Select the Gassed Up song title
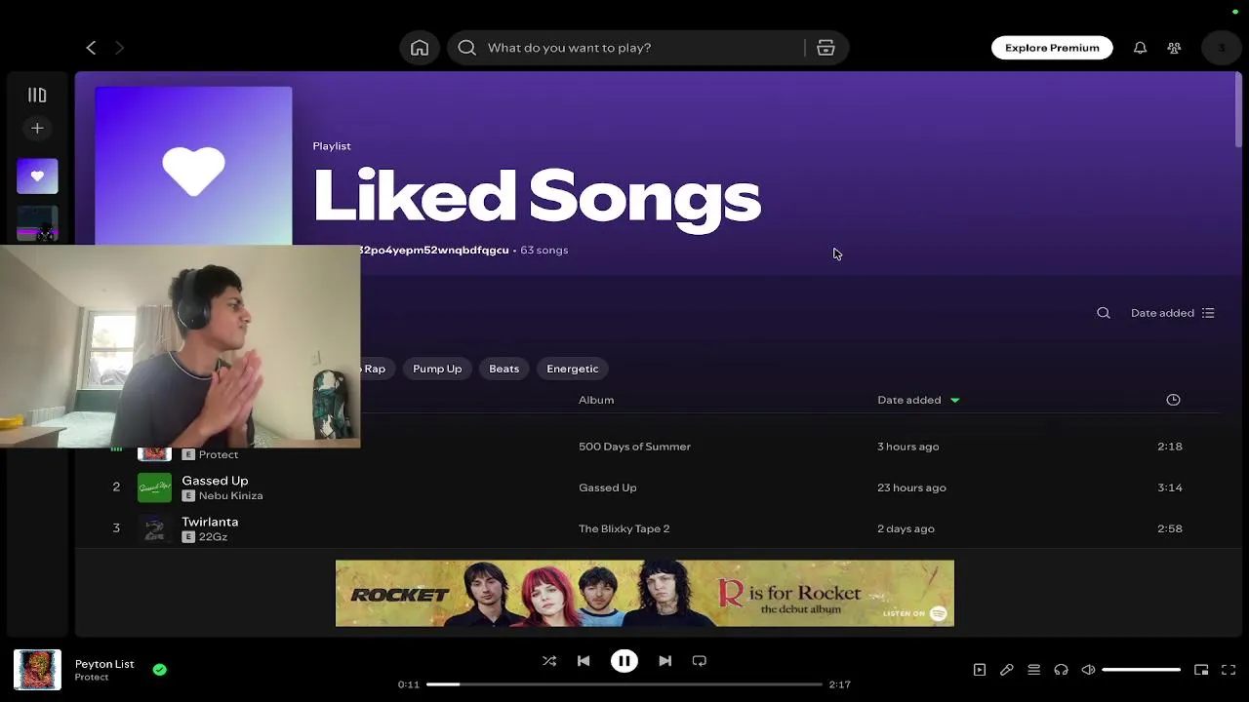The width and height of the screenshot is (1249, 702). tap(215, 481)
